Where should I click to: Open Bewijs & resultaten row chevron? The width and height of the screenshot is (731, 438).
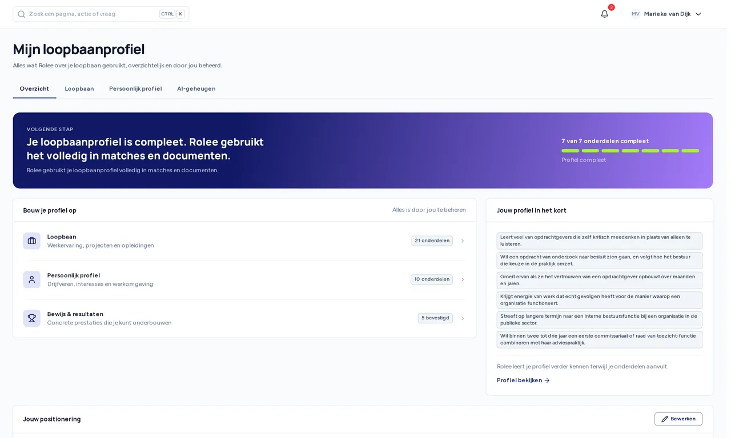coord(463,318)
